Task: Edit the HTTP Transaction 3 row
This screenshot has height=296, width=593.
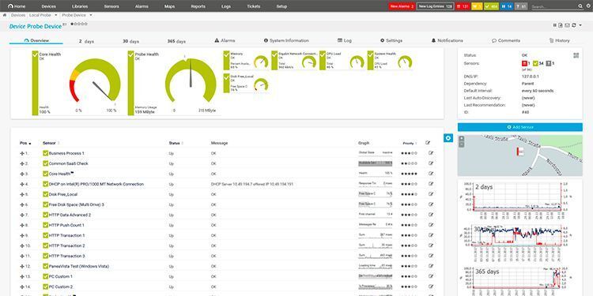Action: [431, 256]
